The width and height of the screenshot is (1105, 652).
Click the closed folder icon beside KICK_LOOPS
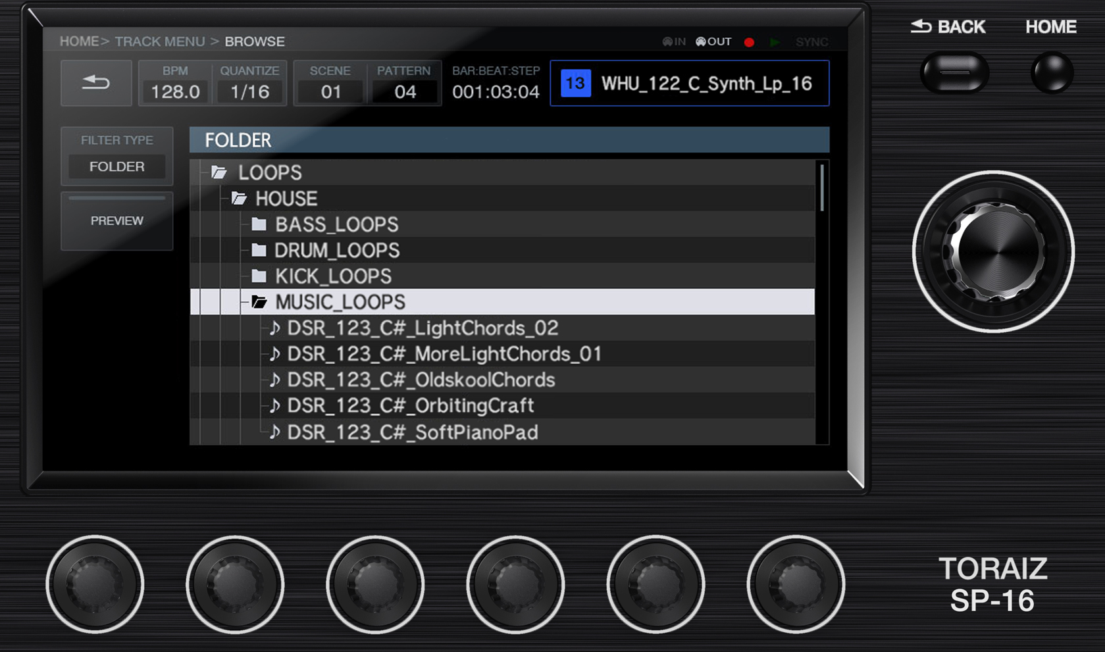[257, 276]
